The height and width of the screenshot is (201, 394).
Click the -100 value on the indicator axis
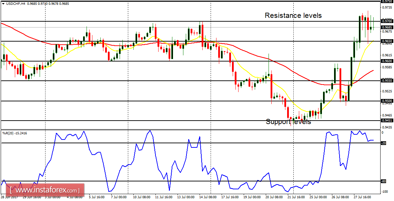pyautogui.click(x=384, y=192)
